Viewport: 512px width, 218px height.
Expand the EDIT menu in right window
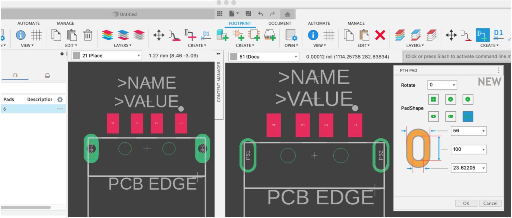363,45
